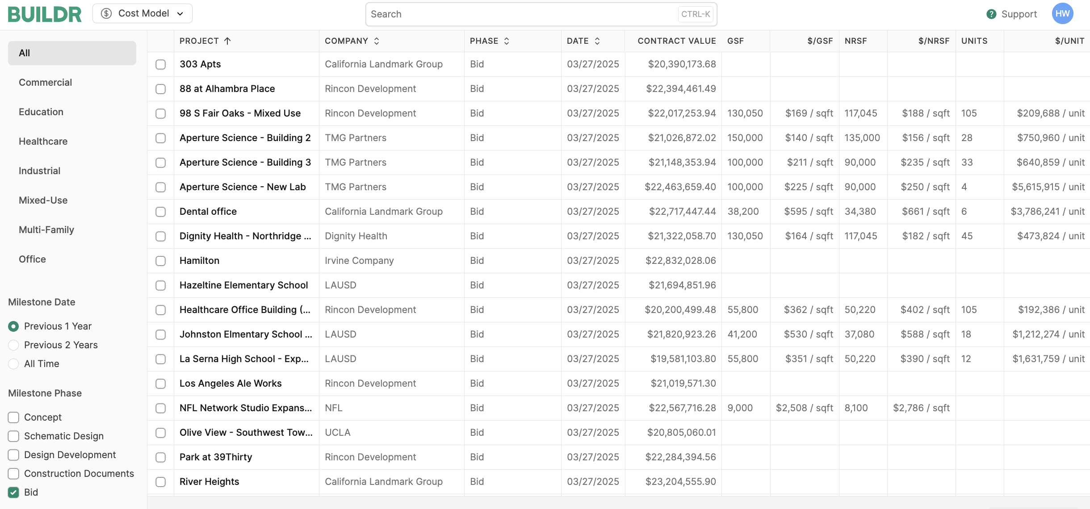The width and height of the screenshot is (1090, 509).
Task: Choose the All Time radio option
Action: (14, 364)
